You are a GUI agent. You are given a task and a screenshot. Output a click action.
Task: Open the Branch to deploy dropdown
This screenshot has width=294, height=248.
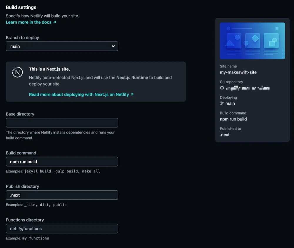[62, 46]
